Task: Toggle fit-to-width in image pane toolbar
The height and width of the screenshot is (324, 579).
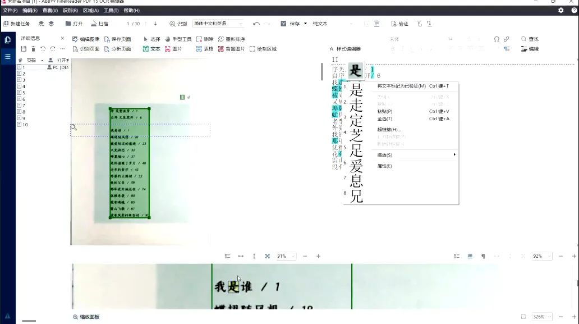Action: pos(241,256)
